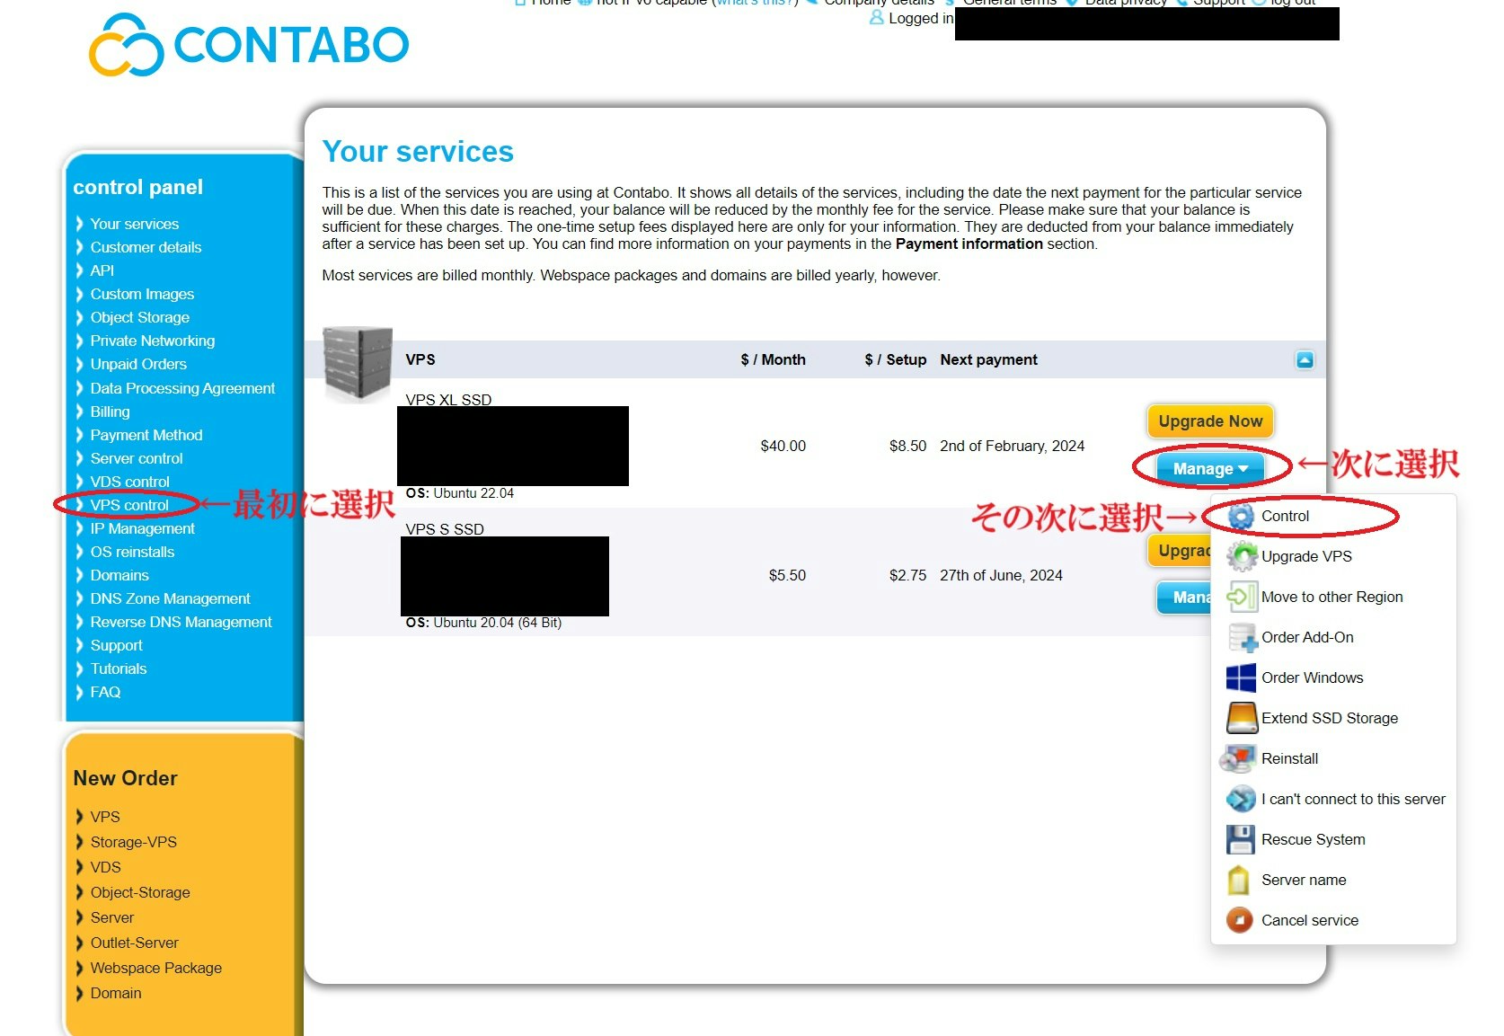Select Cancel service menu entry
The height and width of the screenshot is (1036, 1504).
click(1310, 920)
